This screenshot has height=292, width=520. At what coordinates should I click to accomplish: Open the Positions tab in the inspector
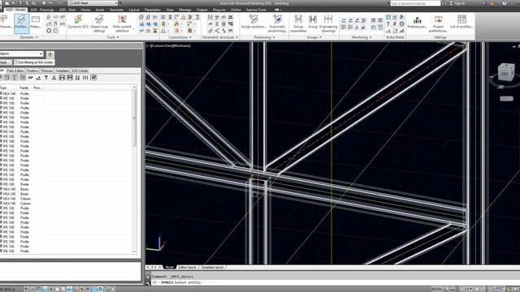32,71
